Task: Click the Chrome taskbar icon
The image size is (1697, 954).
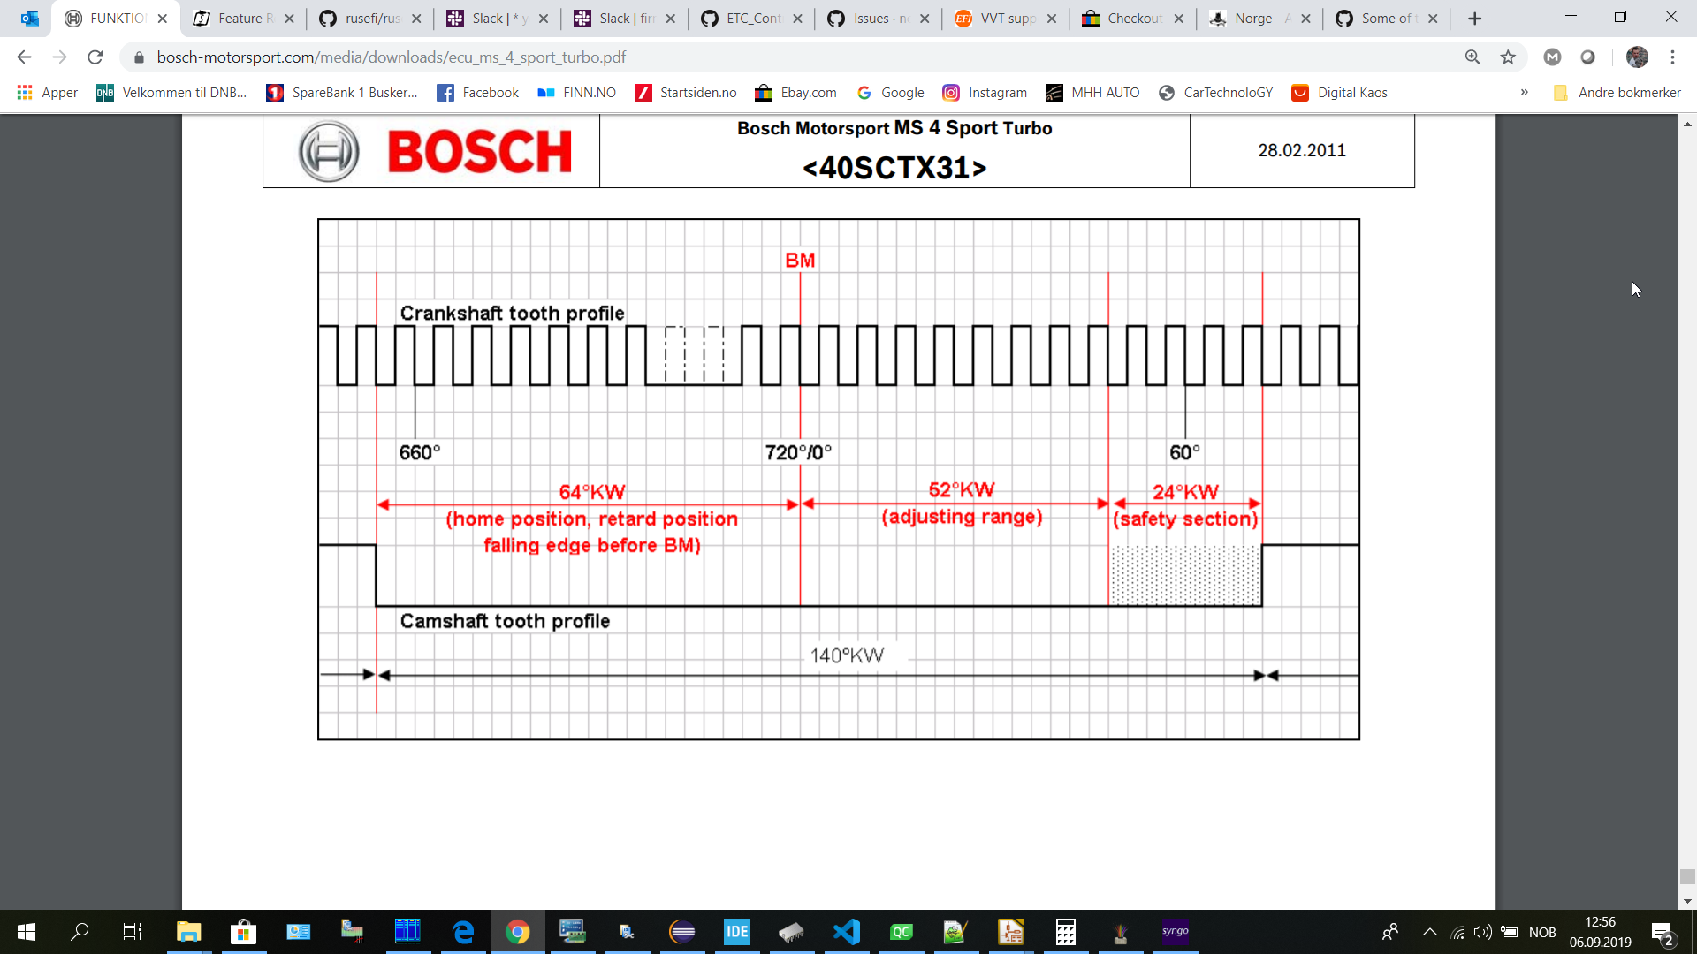Action: pyautogui.click(x=517, y=932)
